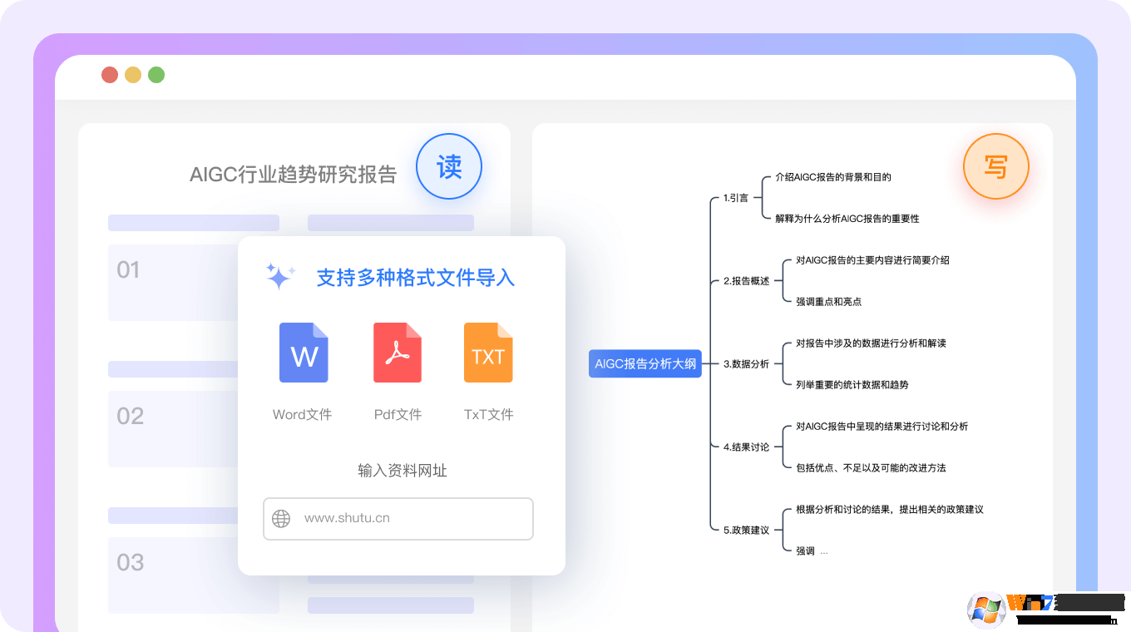The height and width of the screenshot is (632, 1131).
Task: Click the AIGC行业趋势研究报告 title
Action: coord(293,175)
